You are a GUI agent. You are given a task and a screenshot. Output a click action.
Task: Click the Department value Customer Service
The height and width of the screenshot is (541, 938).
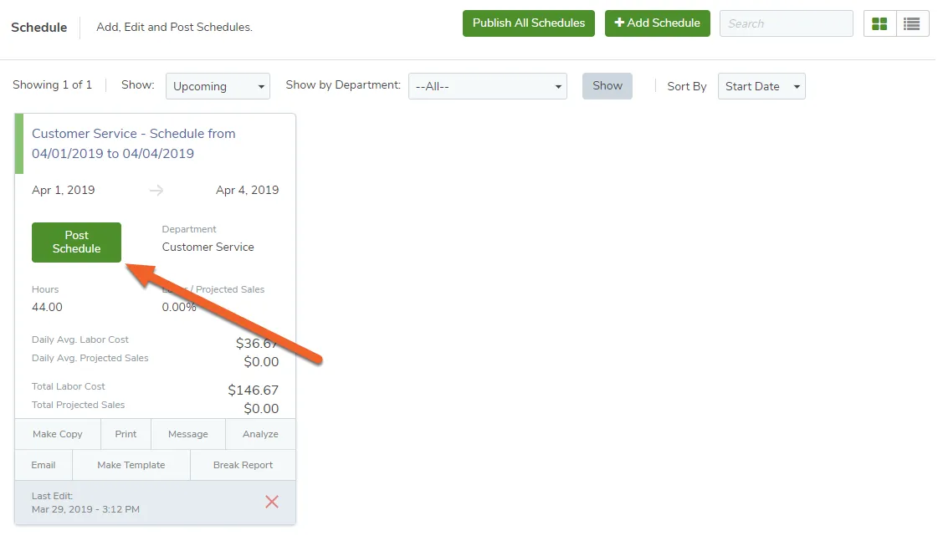[208, 247]
